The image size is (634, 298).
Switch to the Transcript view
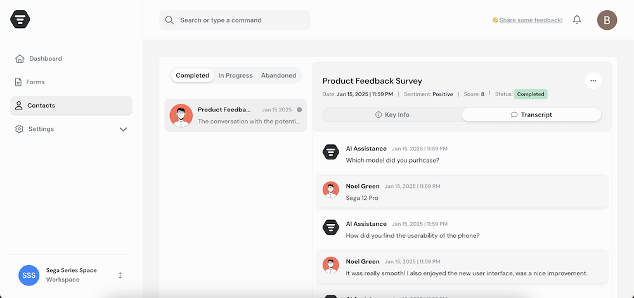point(531,115)
